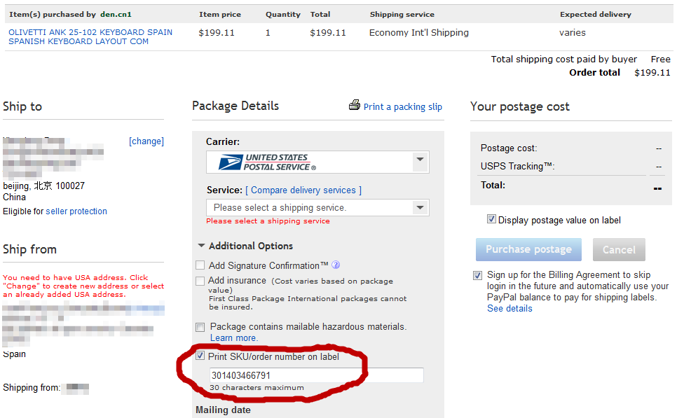Image resolution: width=684 pixels, height=418 pixels.
Task: Tick the hazardous materials checkbox
Action: [200, 327]
